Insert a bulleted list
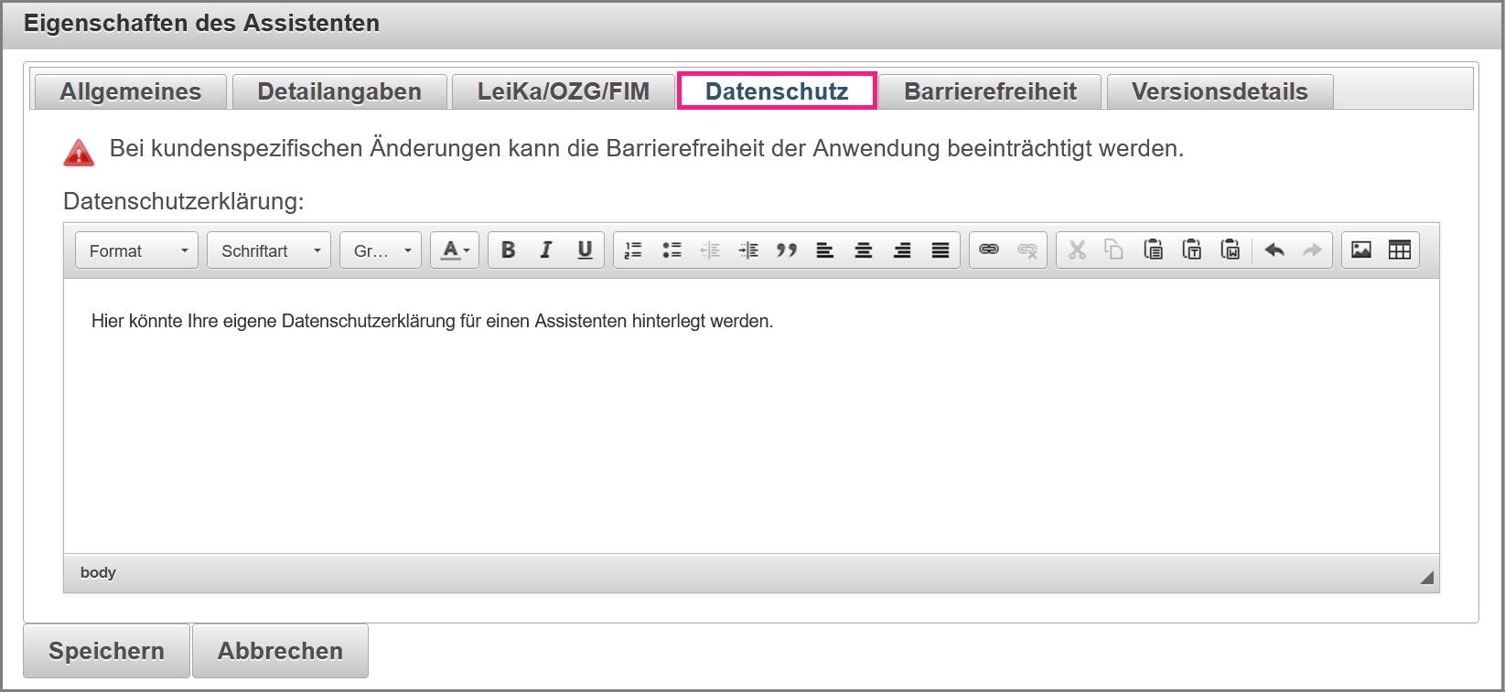The width and height of the screenshot is (1505, 692). pyautogui.click(x=672, y=250)
